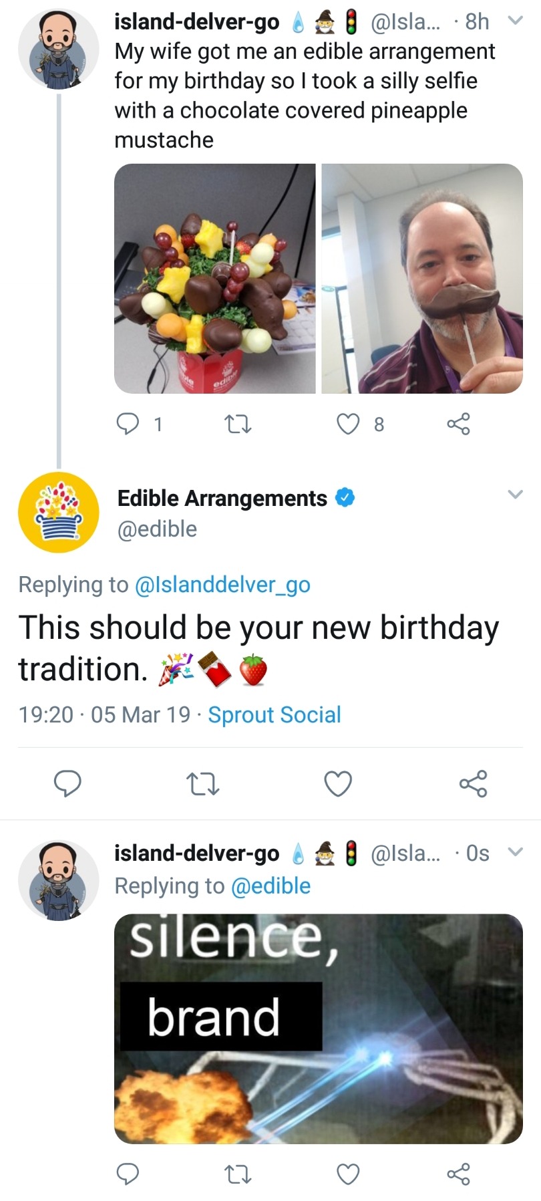Like the tweet with 8 likes
541x1201 pixels.
(348, 424)
